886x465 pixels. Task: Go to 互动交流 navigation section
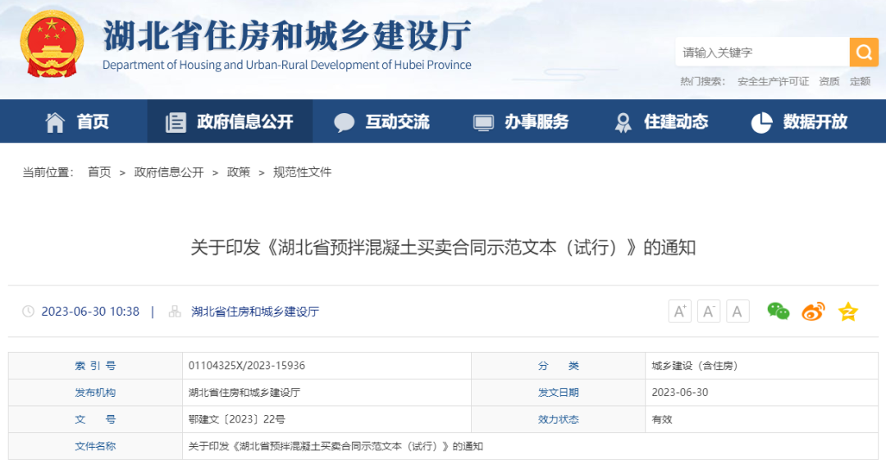pos(382,122)
